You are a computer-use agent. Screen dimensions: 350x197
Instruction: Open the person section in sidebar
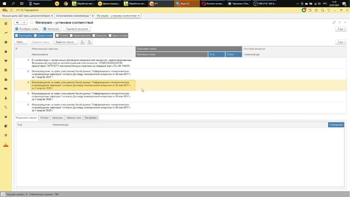pyautogui.click(x=6, y=98)
